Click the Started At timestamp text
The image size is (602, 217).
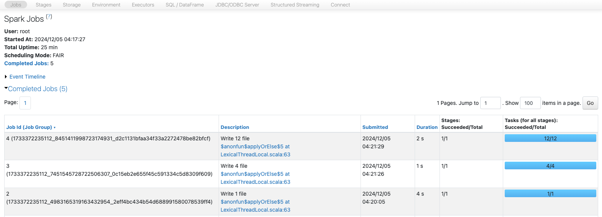45,39
